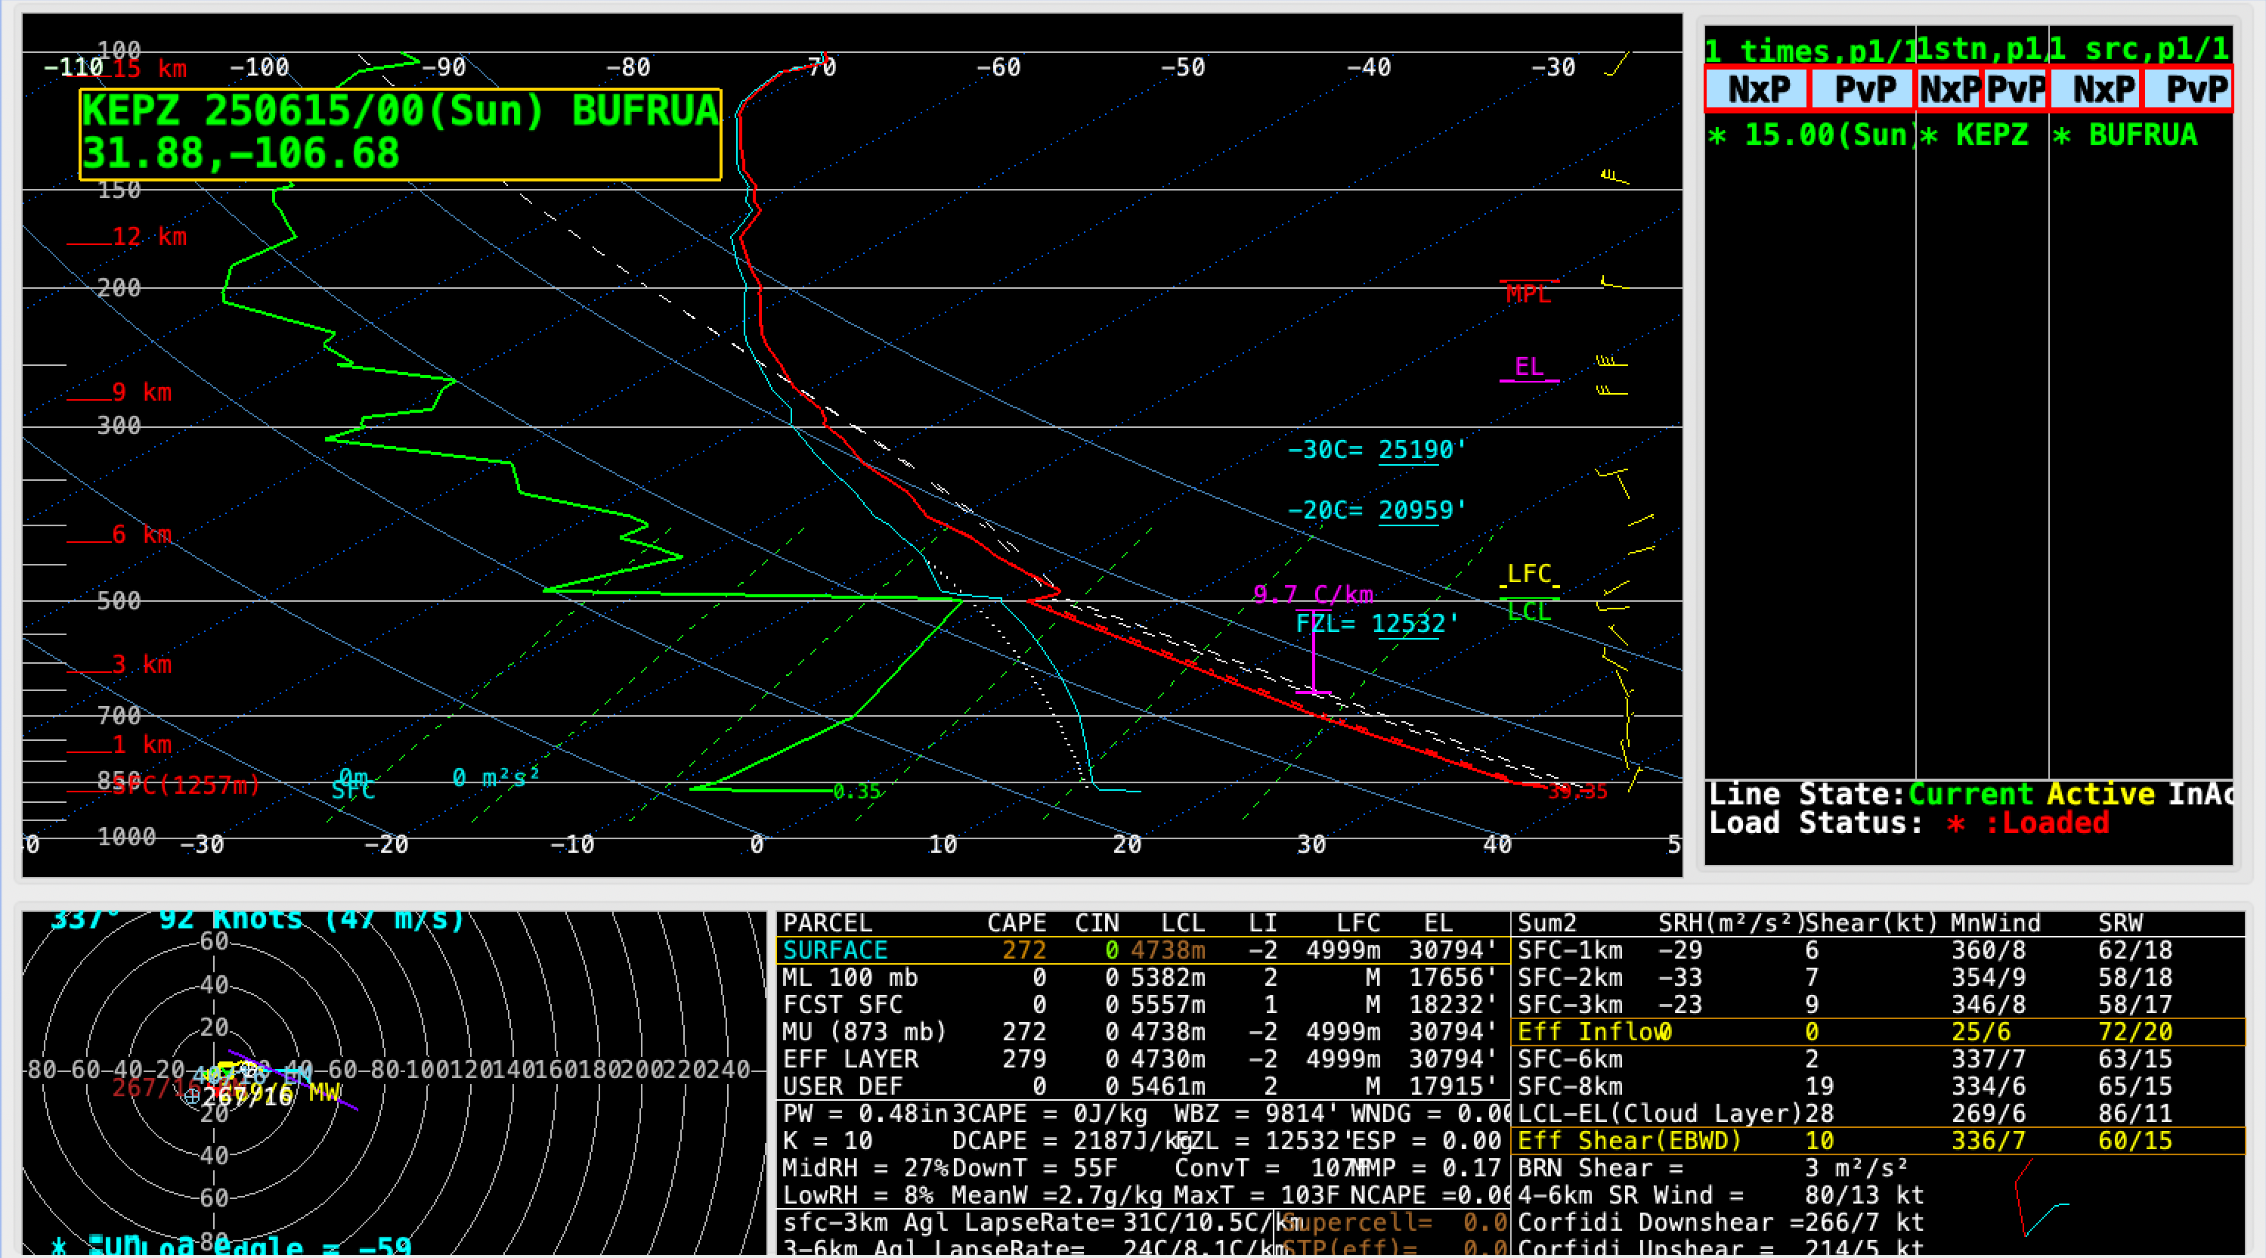Click the 9.7 C/km lapse rate label
Screen dimensions: 2266x1258
1312,595
